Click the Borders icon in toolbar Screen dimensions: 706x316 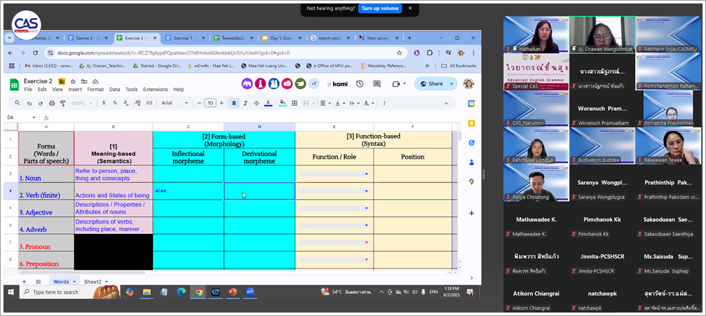coord(295,103)
